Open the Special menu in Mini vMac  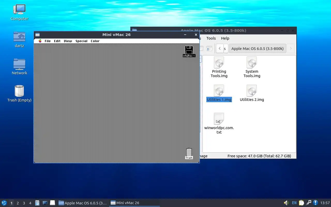(81, 41)
